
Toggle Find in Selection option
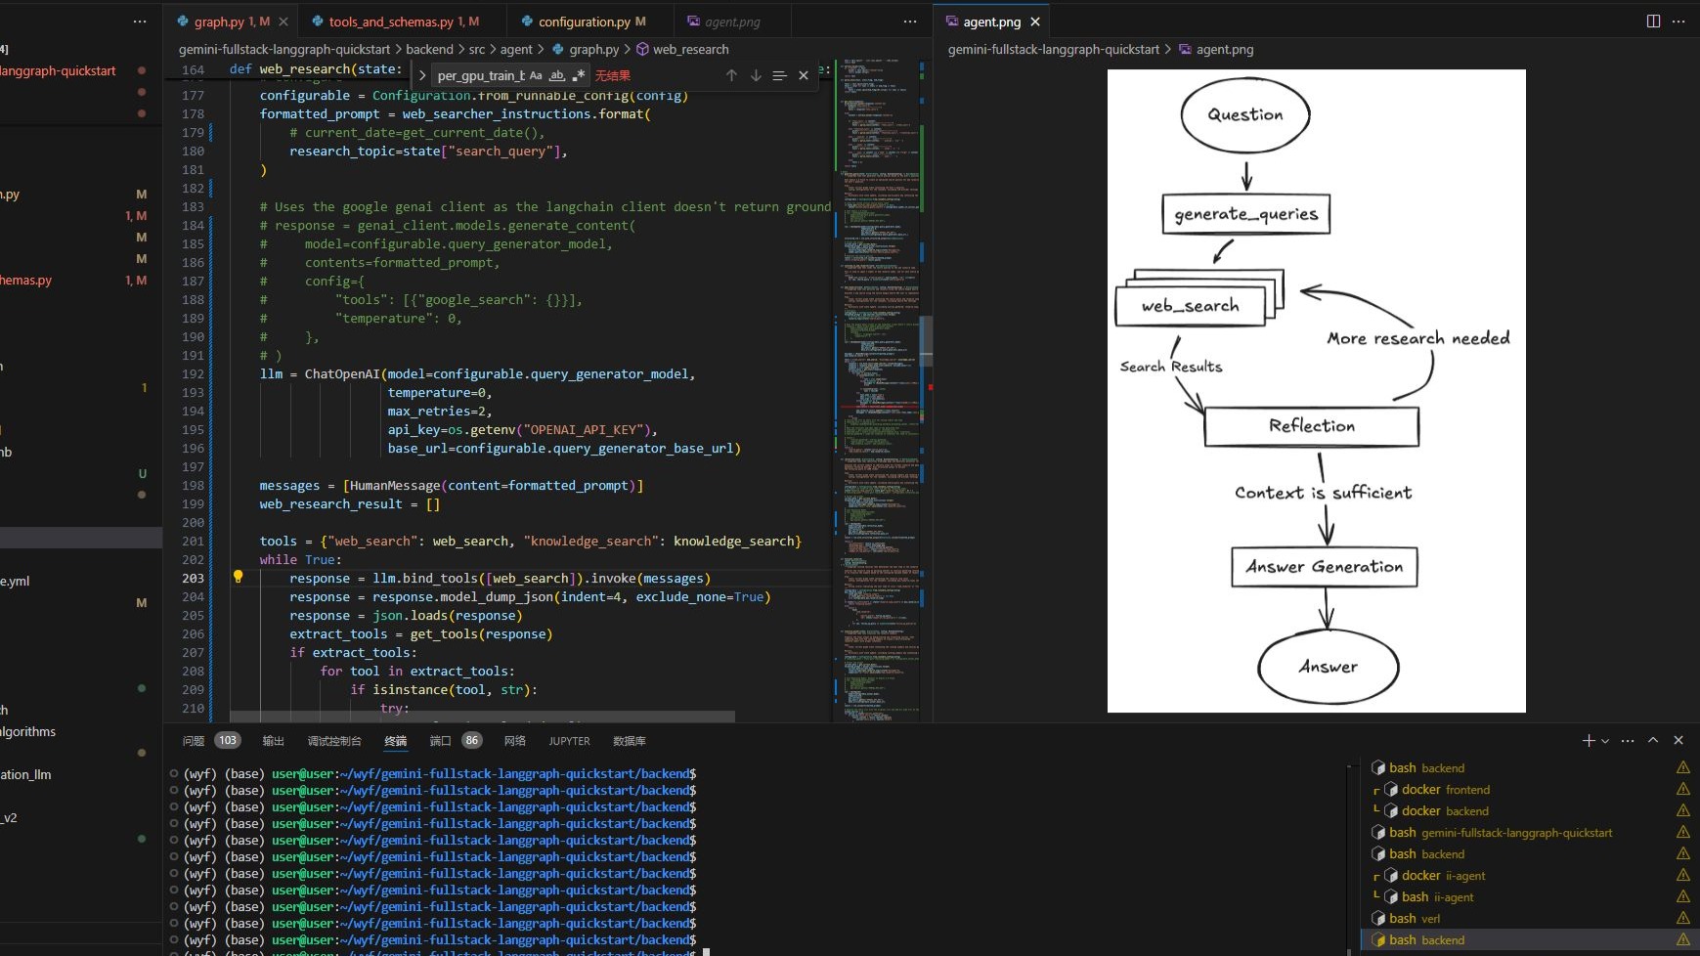[779, 75]
